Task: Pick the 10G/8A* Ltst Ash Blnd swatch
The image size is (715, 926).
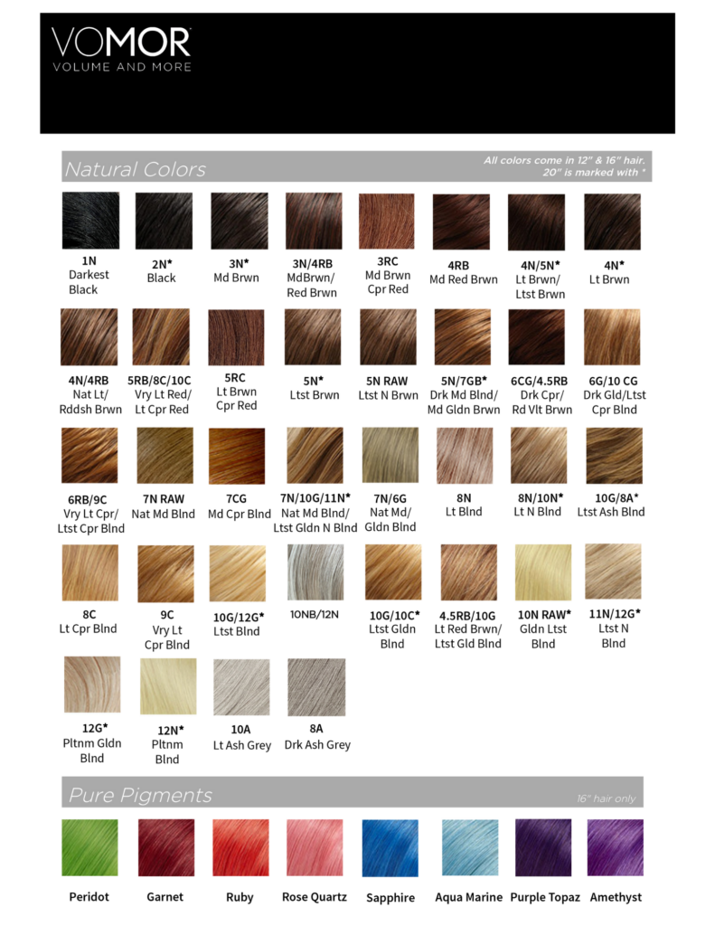Action: 614,456
